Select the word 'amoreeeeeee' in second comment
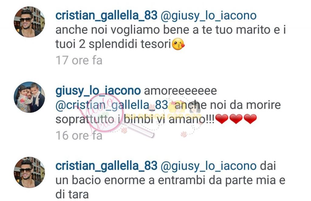 click(180, 91)
